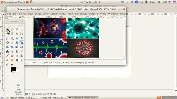Open navigation preview in Untitled window corner
The height and width of the screenshot is (99, 177).
pos(176,90)
